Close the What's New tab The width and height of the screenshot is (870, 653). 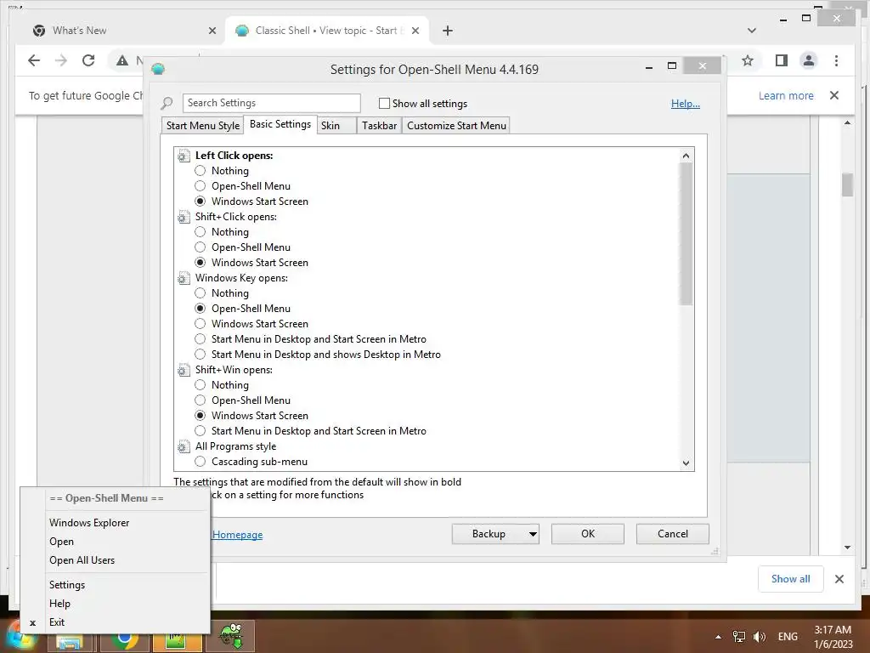pos(212,31)
